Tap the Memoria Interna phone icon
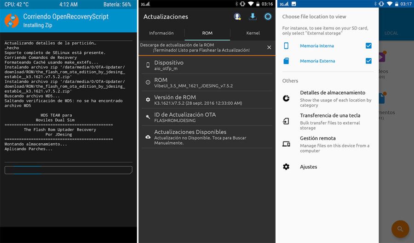Screen dimensions: 414x243 [x=286, y=45]
